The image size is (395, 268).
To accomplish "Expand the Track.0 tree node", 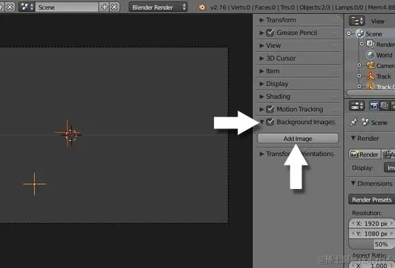I will [359, 86].
